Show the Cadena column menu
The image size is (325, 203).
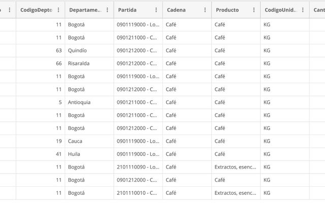[x=205, y=10]
